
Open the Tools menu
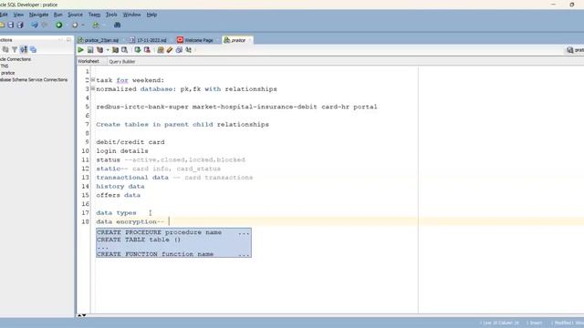pyautogui.click(x=111, y=15)
